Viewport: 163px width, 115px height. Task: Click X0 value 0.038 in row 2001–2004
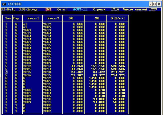[x=100, y=93]
